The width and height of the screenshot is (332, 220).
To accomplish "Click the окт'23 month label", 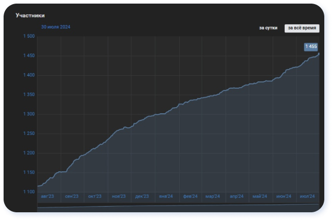I will 95,196.
